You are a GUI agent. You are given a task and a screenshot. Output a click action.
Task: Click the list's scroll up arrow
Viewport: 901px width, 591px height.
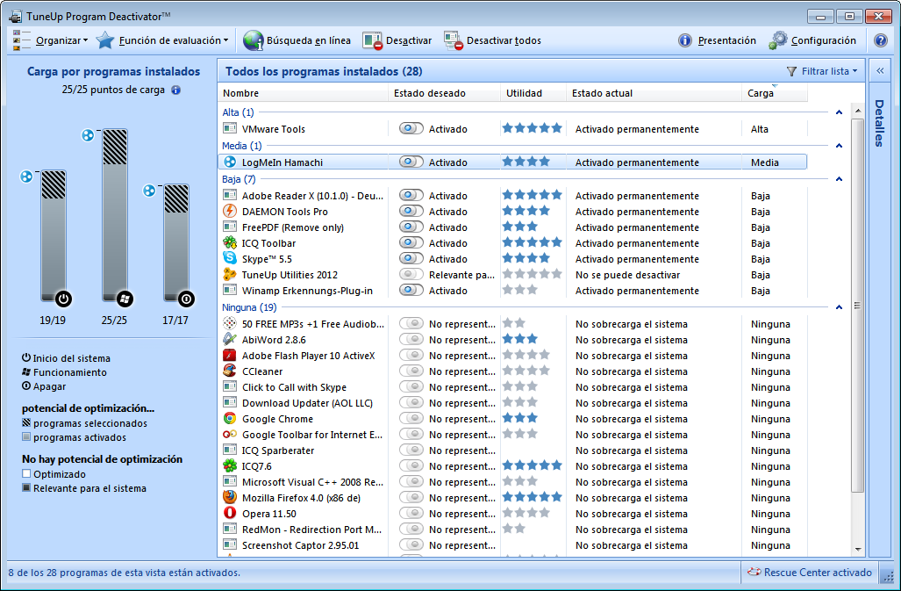click(857, 111)
